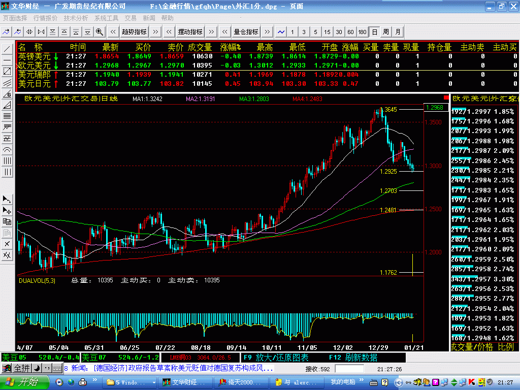Click the copy drawing icon
The image size is (520, 390).
click(7, 221)
